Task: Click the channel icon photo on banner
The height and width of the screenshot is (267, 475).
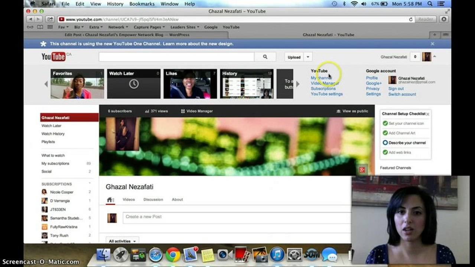Action: point(123,134)
